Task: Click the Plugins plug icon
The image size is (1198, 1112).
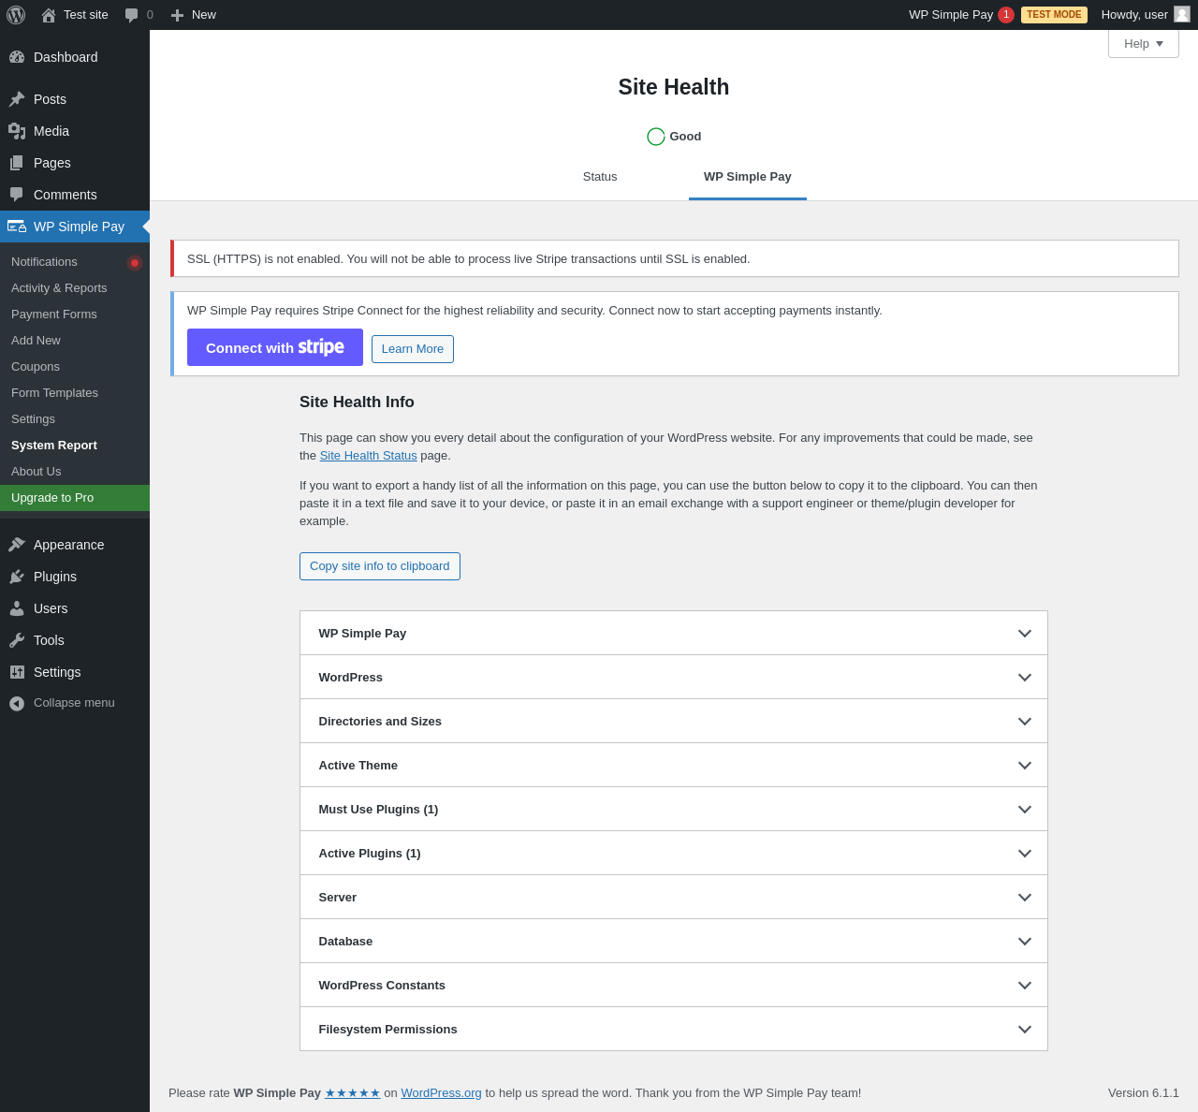Action: [17, 577]
